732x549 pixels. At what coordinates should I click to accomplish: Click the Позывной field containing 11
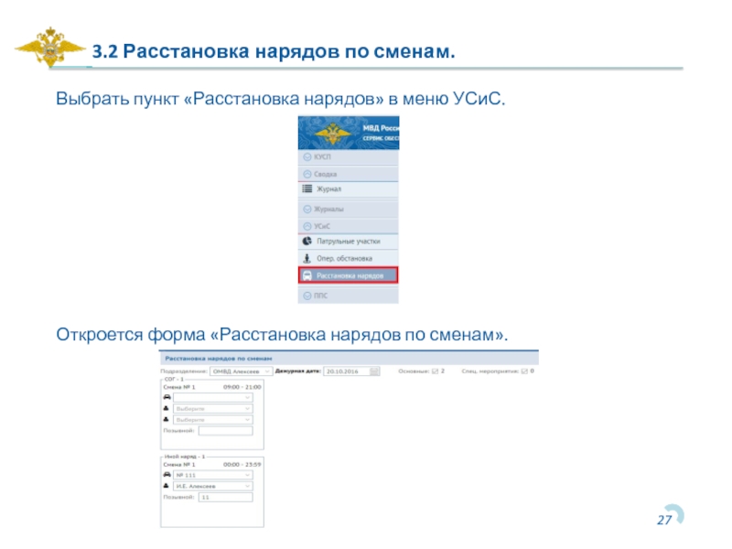(225, 497)
